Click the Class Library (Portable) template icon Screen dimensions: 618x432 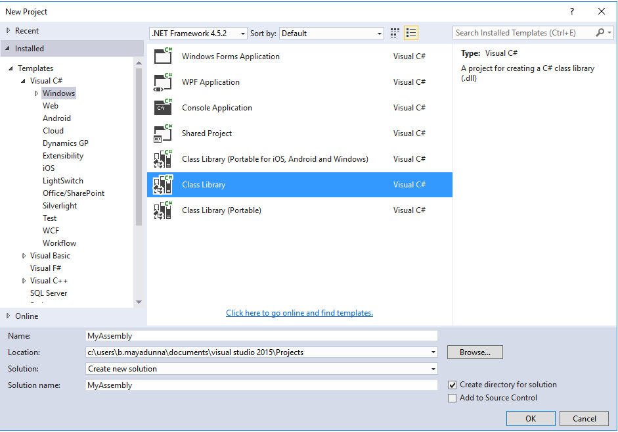(163, 210)
